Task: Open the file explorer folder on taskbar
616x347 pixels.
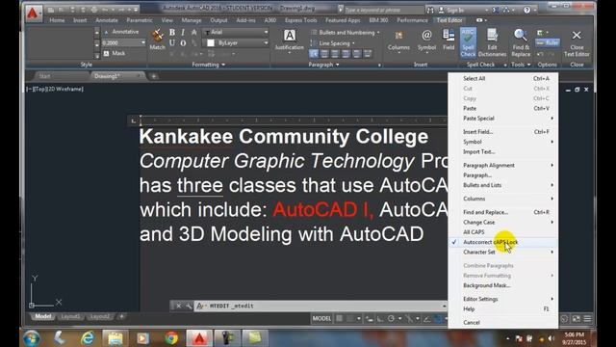Action: [x=115, y=338]
